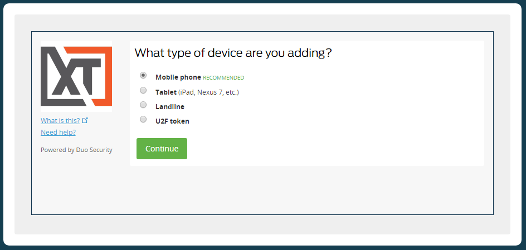Click the (iPad, Nexus 7, etc.) hint text
Image resolution: width=526 pixels, height=250 pixels.
click(x=209, y=92)
